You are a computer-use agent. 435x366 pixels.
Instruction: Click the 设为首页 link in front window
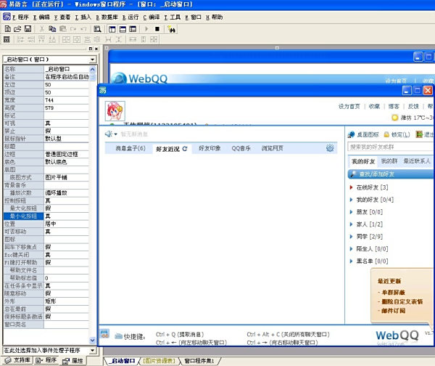point(349,107)
